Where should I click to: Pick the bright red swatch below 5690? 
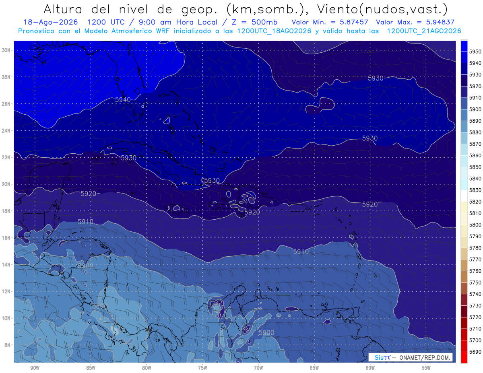click(464, 357)
